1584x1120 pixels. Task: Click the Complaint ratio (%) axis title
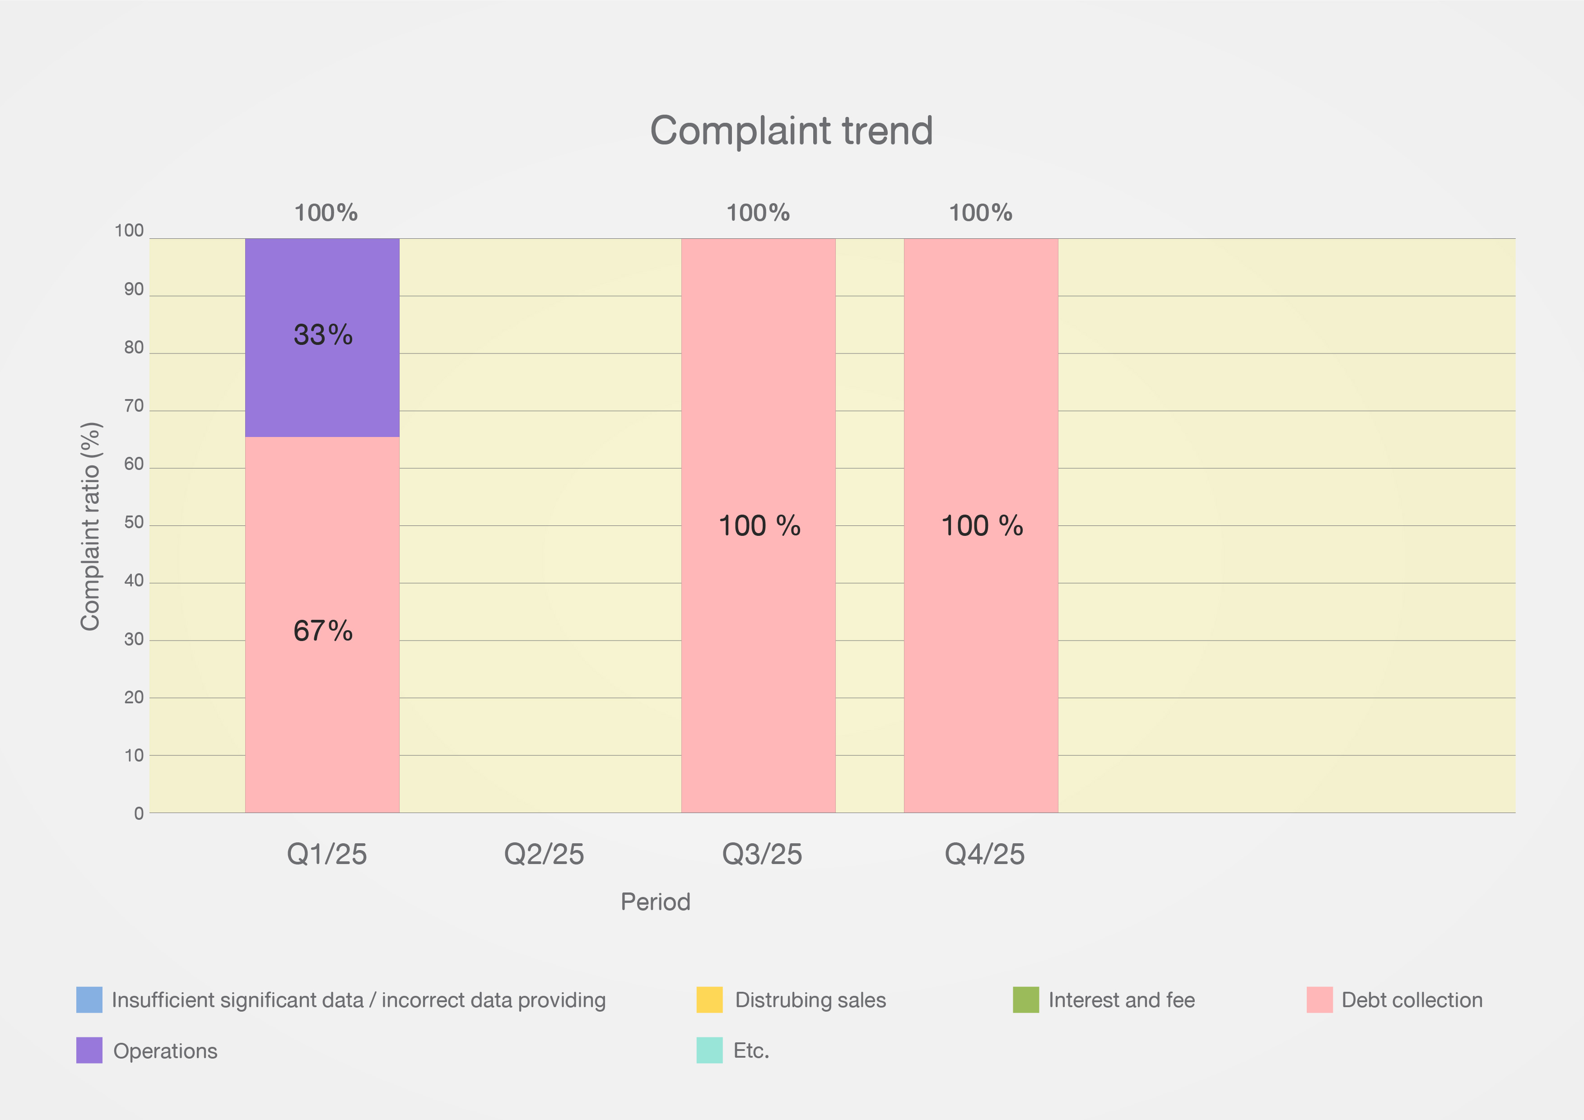click(x=90, y=526)
